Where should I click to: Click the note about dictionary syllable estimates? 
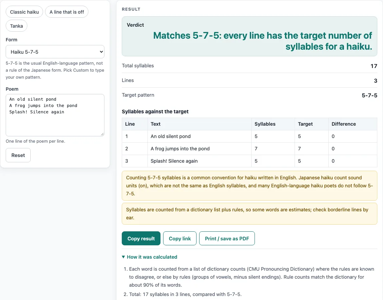coord(250,214)
